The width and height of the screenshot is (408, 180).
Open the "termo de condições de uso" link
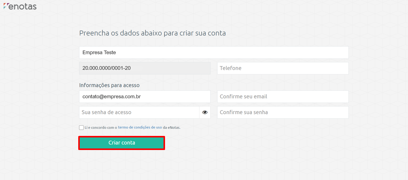click(140, 127)
